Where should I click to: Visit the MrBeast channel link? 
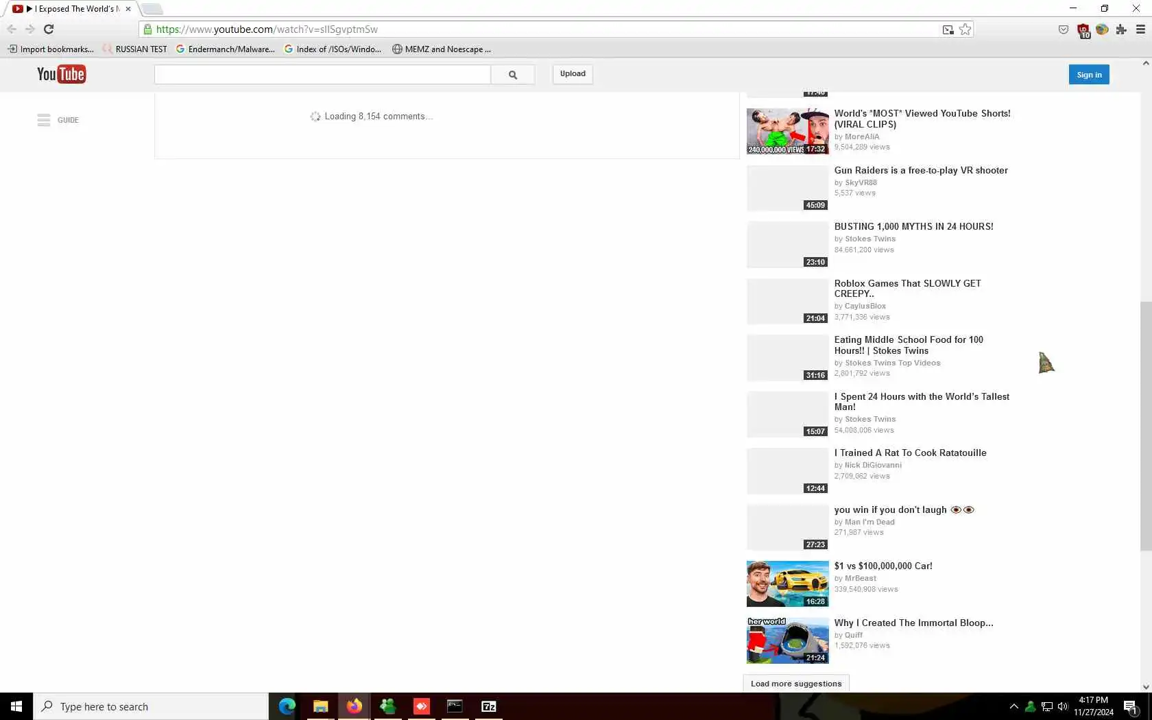861,579
